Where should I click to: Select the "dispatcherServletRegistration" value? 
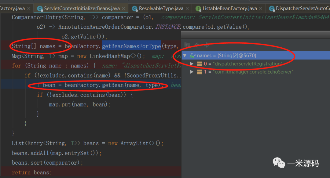(x=248, y=64)
